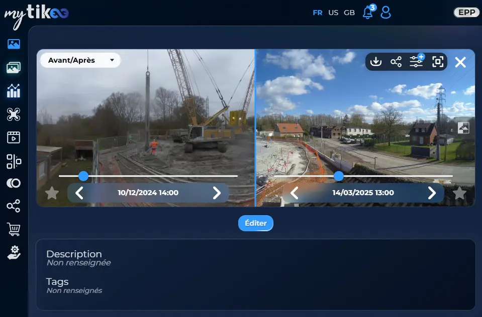Viewport: 482px width, 317px height.
Task: Favorite the right photo with star
Action: tap(459, 193)
